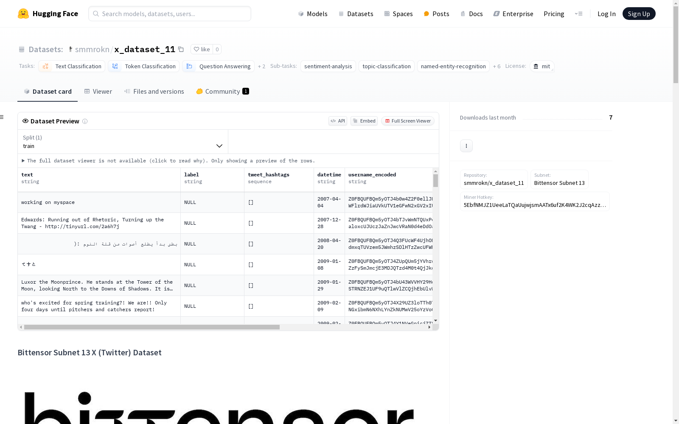Screen dimensions: 679x424
Task: Click the table's scroll-down arrow
Action: (435, 321)
